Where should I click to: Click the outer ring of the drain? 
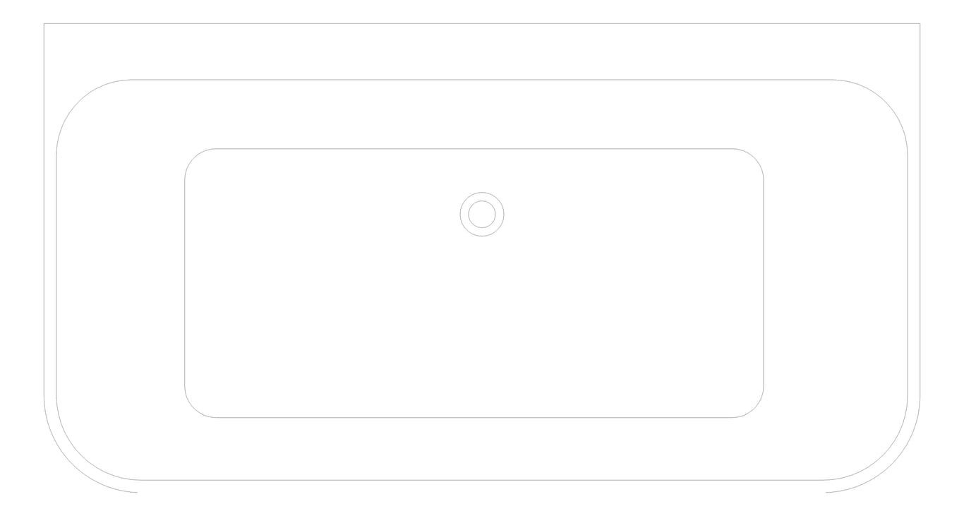[x=482, y=193]
